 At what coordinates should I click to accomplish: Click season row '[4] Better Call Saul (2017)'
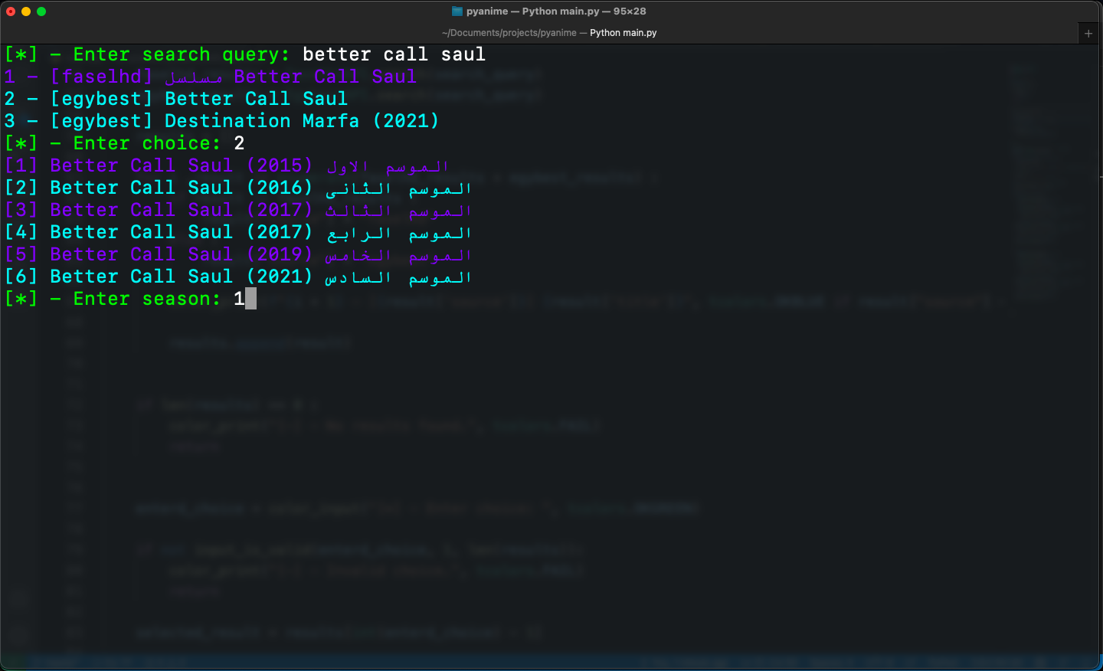tap(238, 233)
